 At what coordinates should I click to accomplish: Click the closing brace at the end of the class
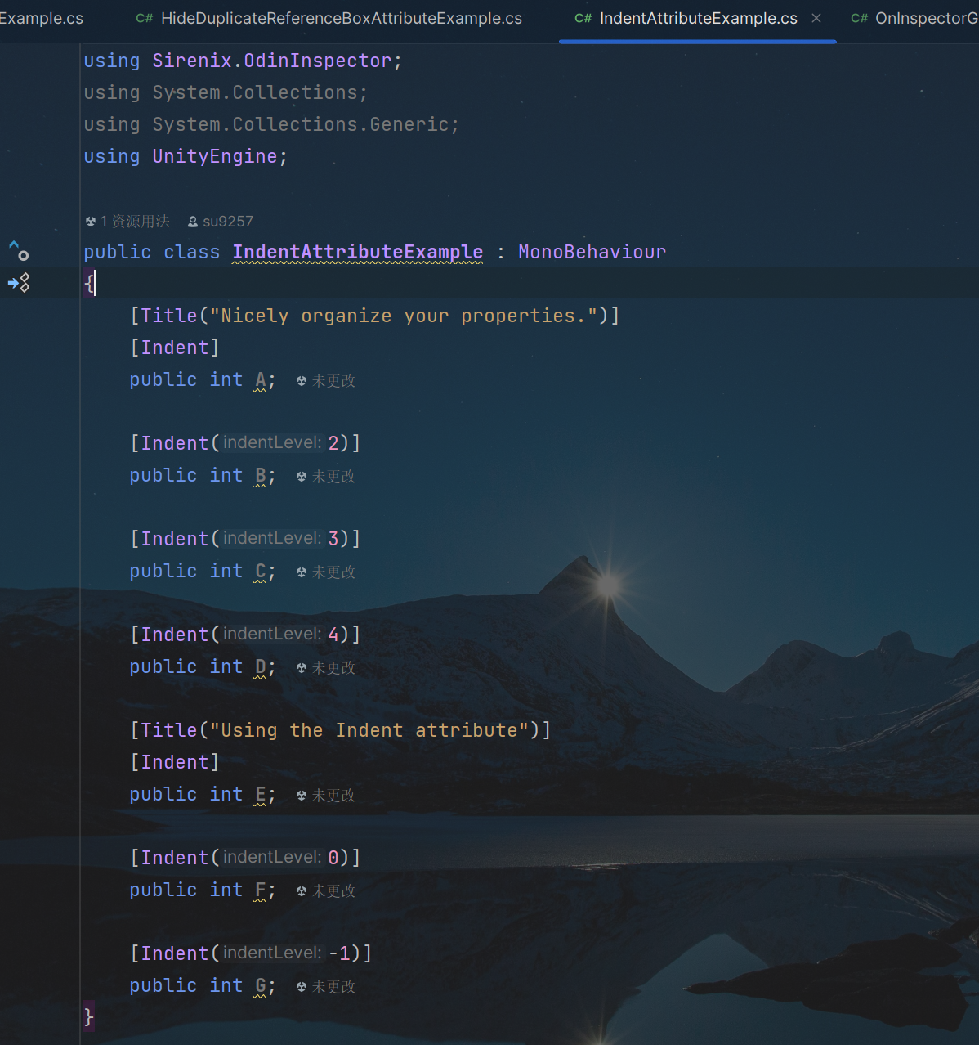pyautogui.click(x=89, y=1017)
